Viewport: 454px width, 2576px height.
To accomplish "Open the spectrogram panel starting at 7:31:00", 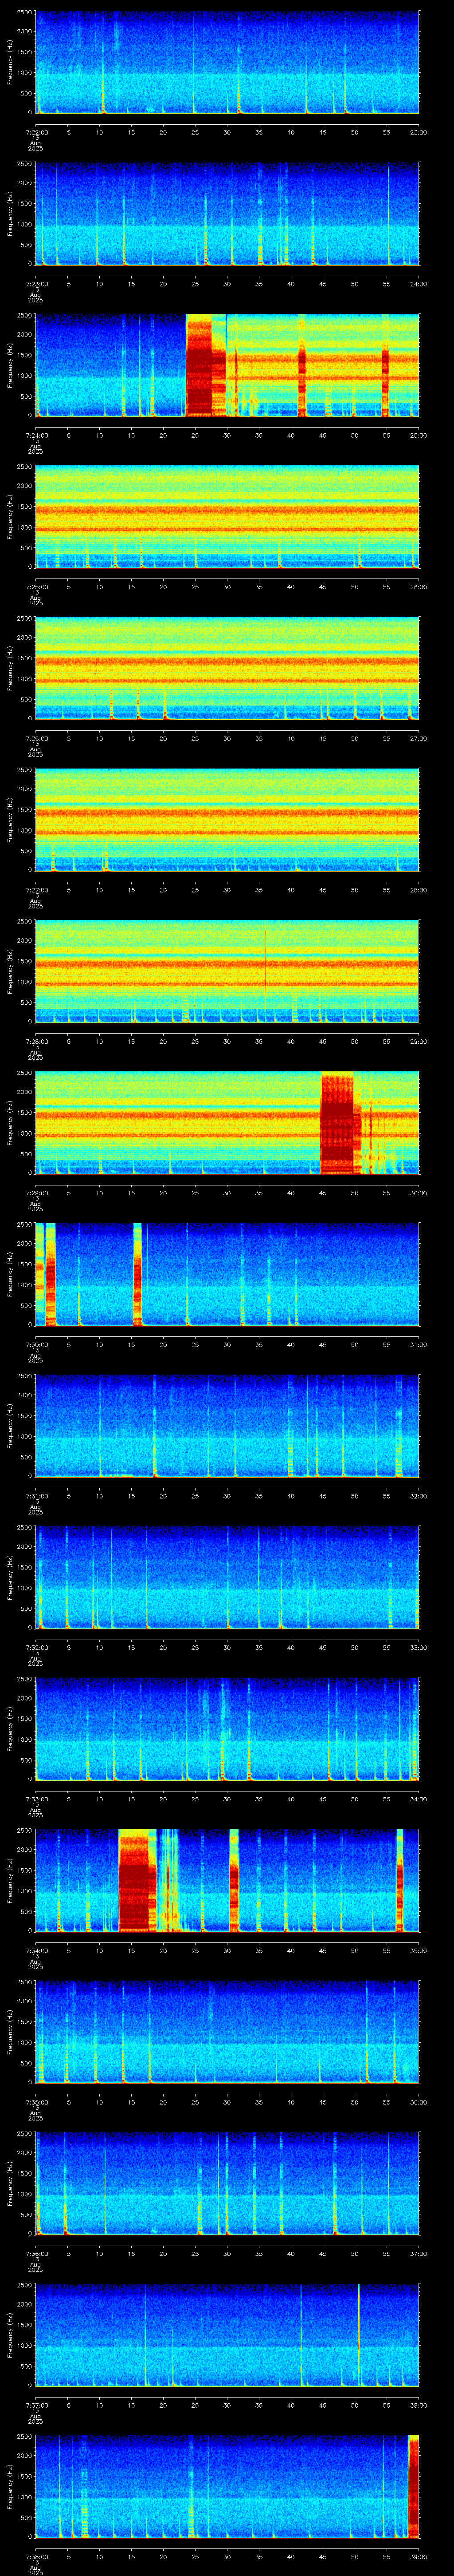I will pyautogui.click(x=227, y=1426).
